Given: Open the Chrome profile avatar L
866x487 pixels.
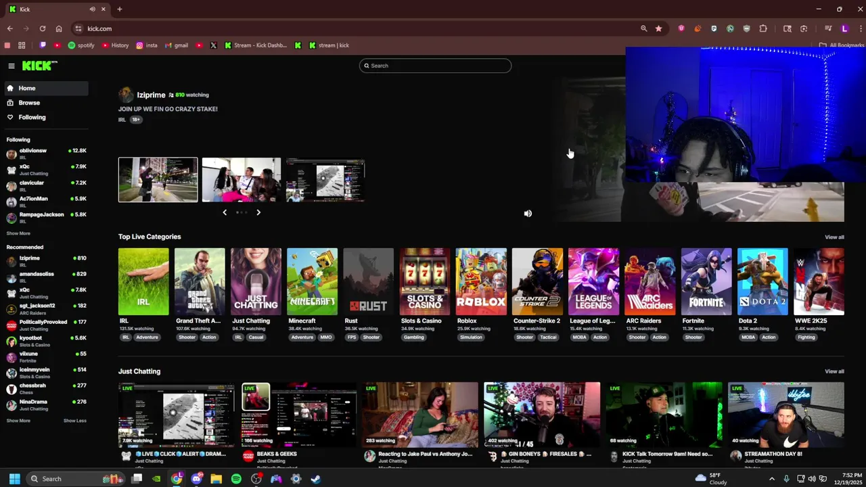Looking at the screenshot, I should click(844, 28).
